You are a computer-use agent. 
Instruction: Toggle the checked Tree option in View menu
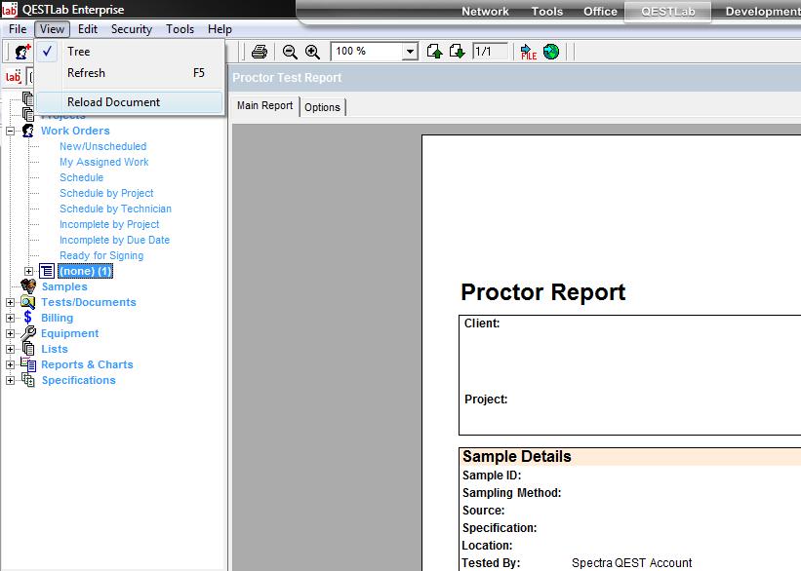(79, 52)
